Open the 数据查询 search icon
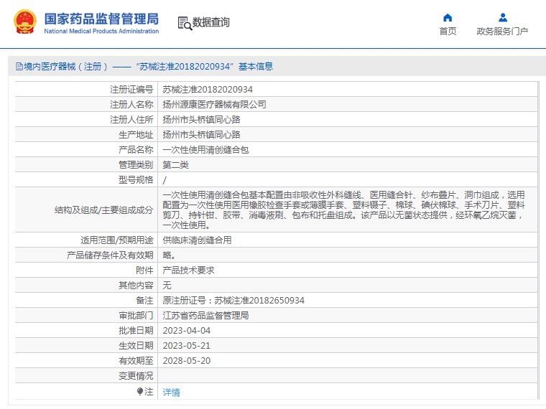This screenshot has height=409, width=546. click(x=185, y=23)
